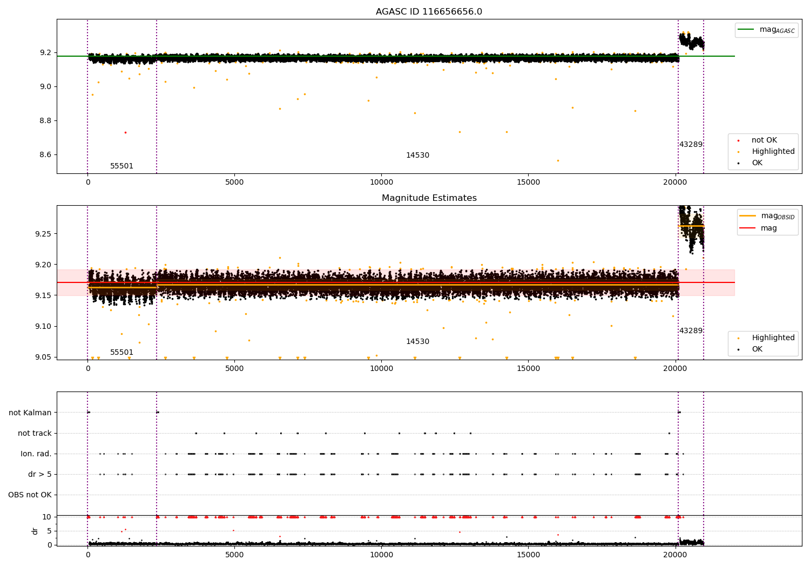
Task: Click the 'not track' row label
Action: click(35, 433)
